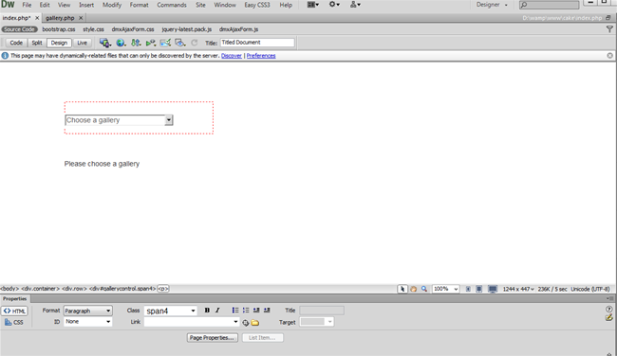Click the File Management arrows icon
Screen dimensions: 617x356
coord(136,43)
